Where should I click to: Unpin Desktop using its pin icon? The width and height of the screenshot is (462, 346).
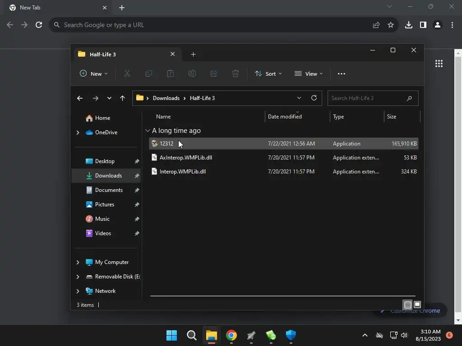[137, 161]
